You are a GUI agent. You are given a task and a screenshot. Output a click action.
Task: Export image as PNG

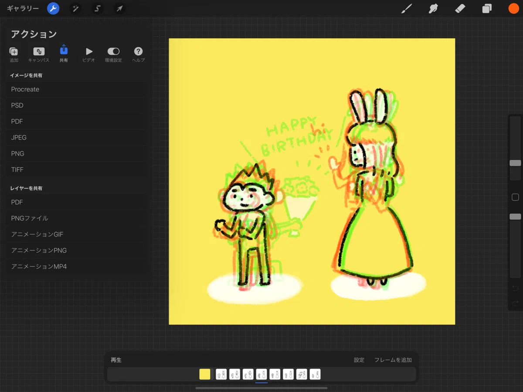[76, 154]
